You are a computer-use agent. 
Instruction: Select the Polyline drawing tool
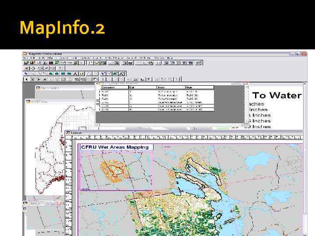pyautogui.click(x=38, y=74)
